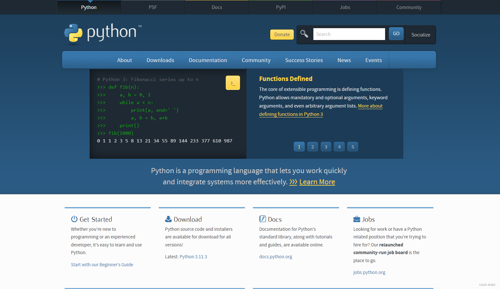Click 'community-run job board' bold text
This screenshot has width=500, height=289.
click(x=381, y=253)
